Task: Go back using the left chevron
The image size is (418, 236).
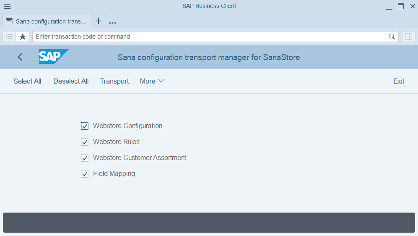Action: click(x=20, y=57)
